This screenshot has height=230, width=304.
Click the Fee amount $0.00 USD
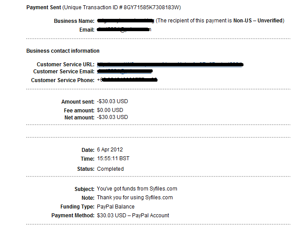pyautogui.click(x=110, y=110)
